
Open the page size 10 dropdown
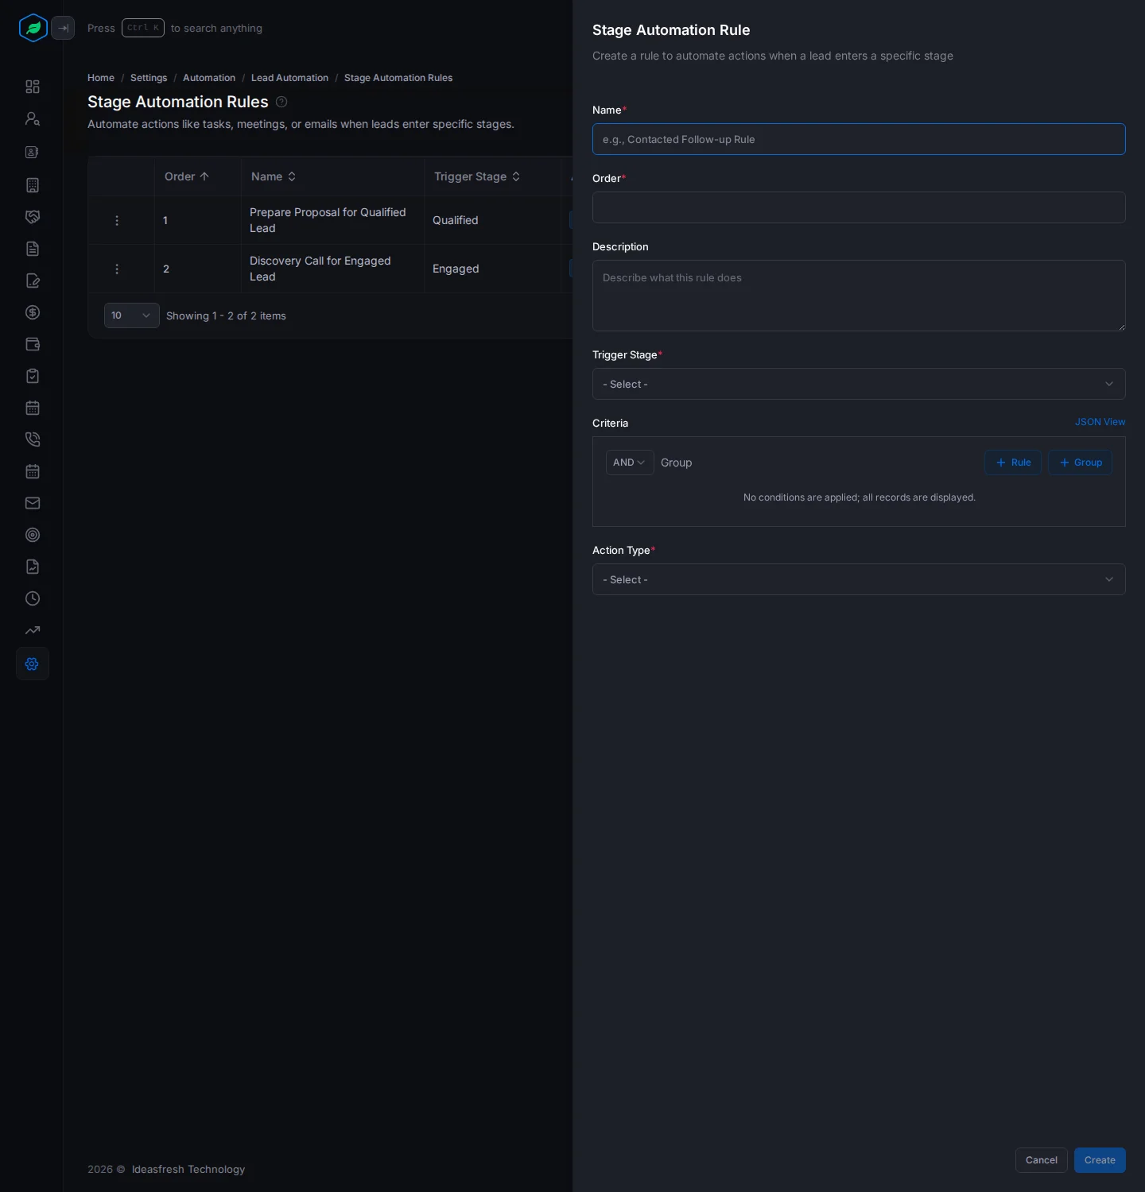[x=132, y=315]
